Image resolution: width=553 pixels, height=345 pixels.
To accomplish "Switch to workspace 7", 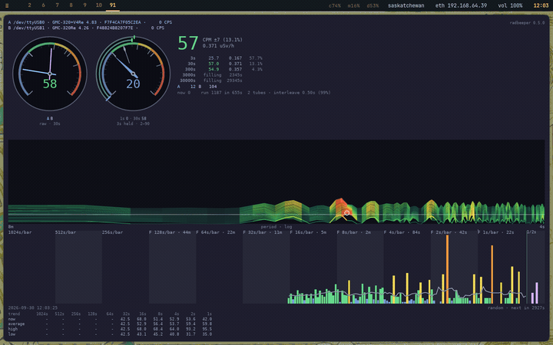I will point(57,5).
